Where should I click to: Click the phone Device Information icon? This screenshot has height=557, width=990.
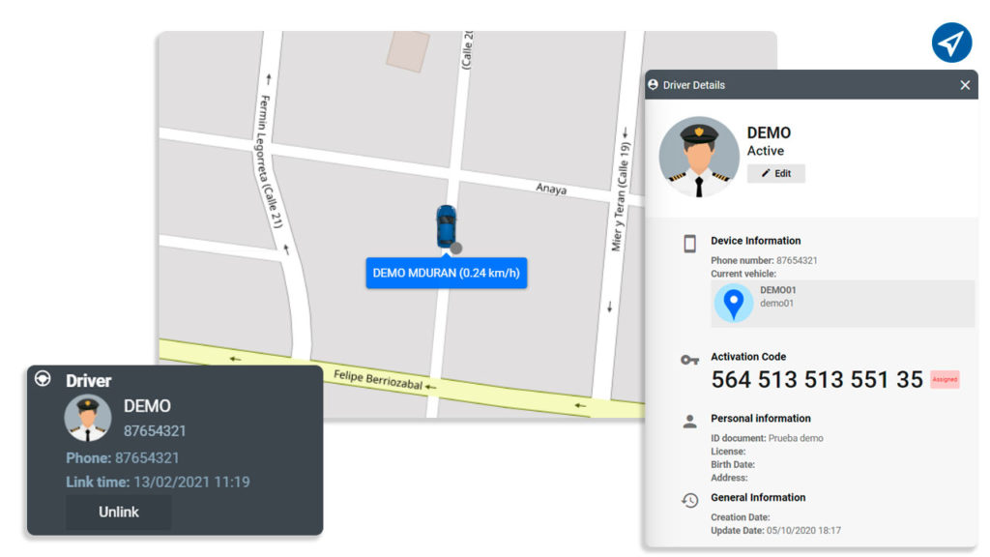tap(690, 244)
